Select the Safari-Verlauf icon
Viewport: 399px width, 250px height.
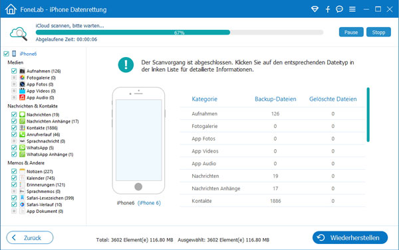click(23, 204)
